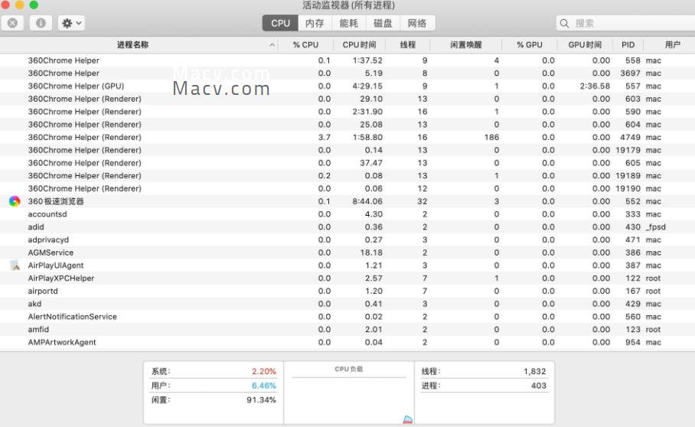This screenshot has height=427, width=695.
Task: Switch to the 内存 tab
Action: tap(315, 23)
